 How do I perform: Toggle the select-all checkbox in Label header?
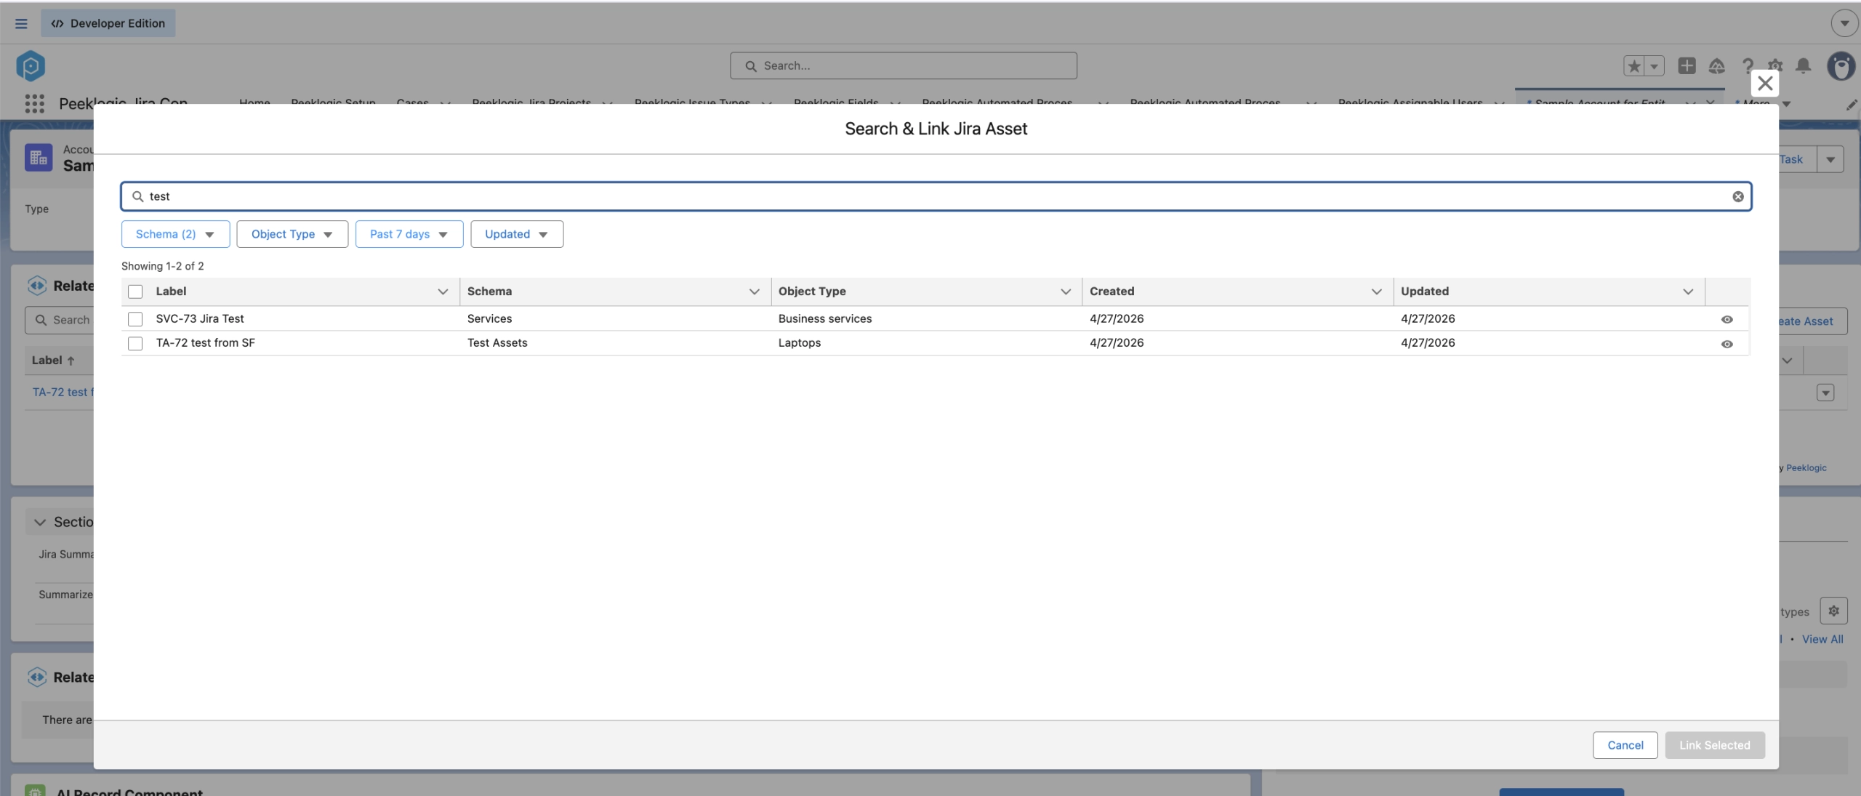(135, 292)
